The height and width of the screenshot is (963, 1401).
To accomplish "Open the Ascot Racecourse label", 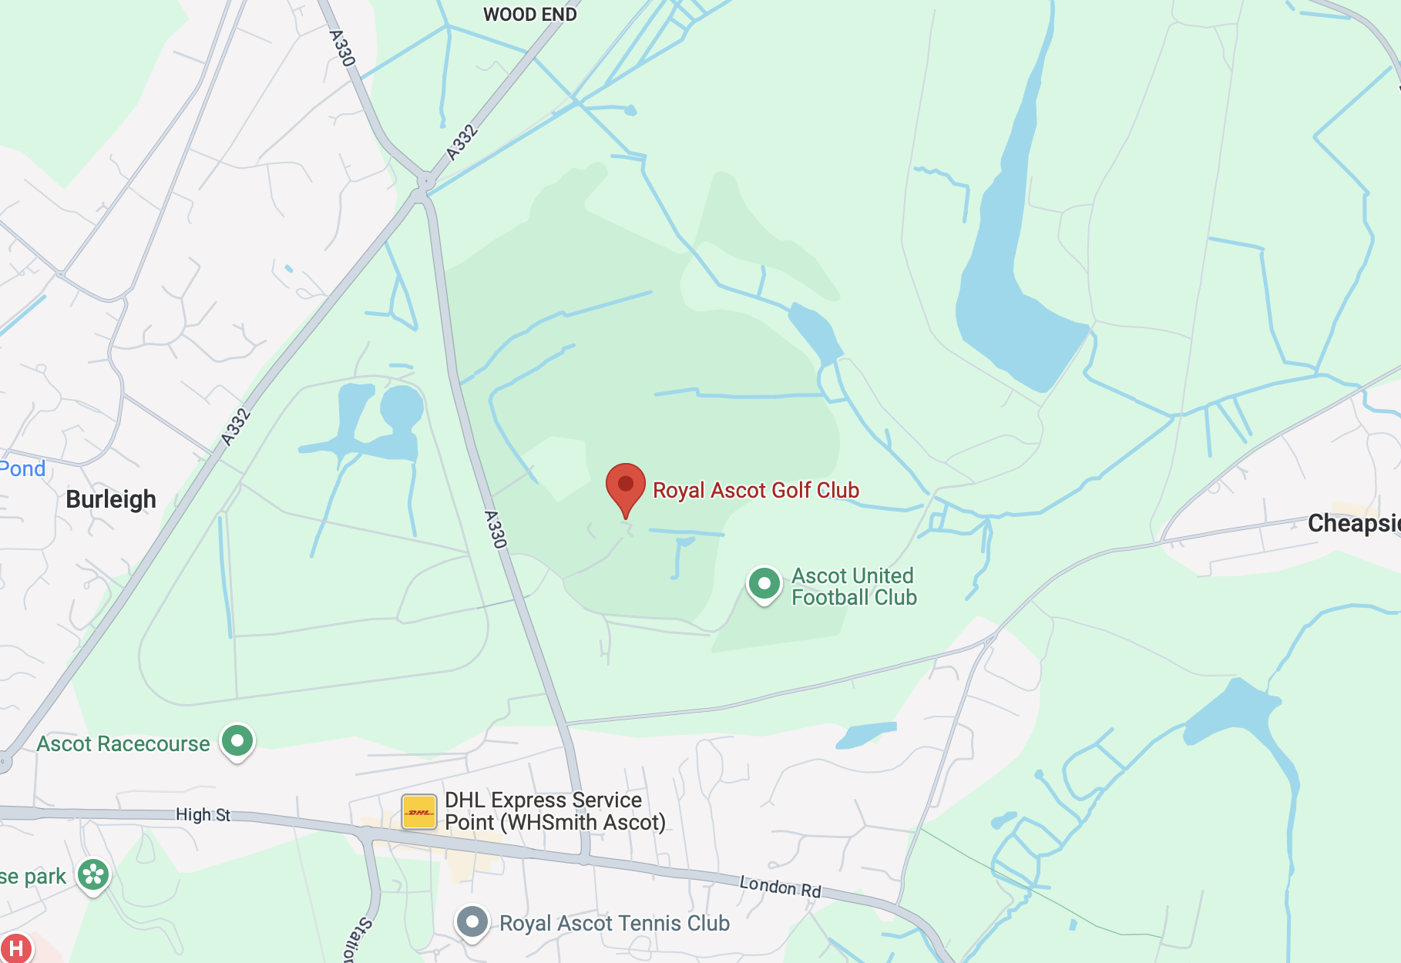I will (123, 743).
